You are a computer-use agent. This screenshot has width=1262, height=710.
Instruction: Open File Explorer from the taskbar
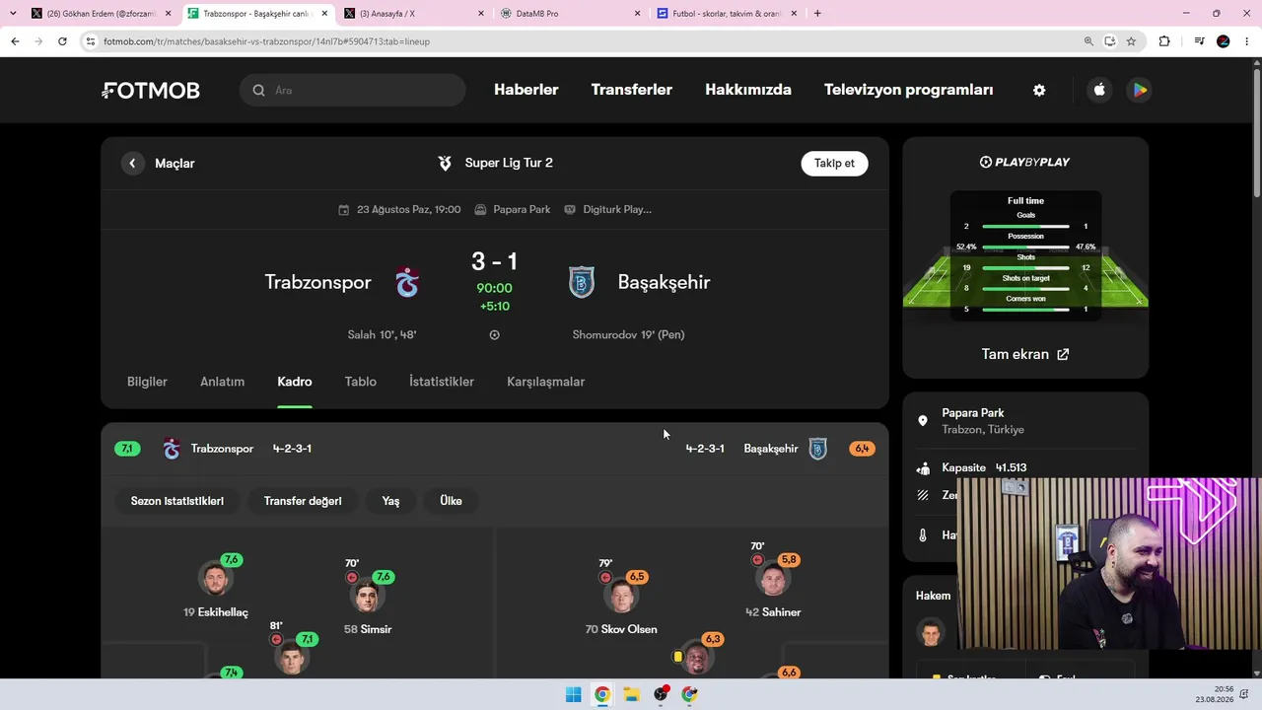point(631,694)
